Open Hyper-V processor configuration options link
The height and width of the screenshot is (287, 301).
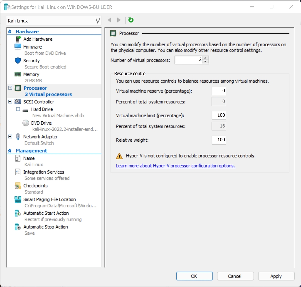[176, 166]
